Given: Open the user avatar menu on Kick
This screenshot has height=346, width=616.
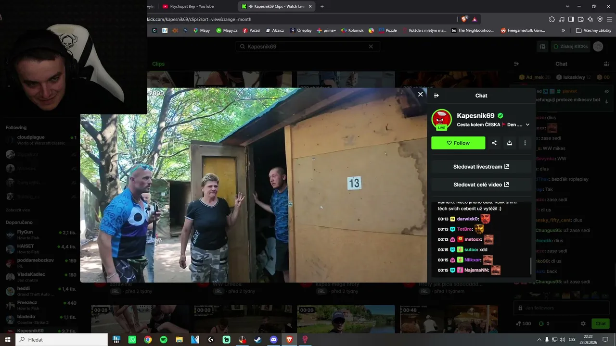Looking at the screenshot, I should [598, 47].
